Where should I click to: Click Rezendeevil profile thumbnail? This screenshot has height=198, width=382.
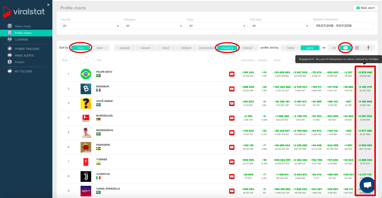coord(86,132)
